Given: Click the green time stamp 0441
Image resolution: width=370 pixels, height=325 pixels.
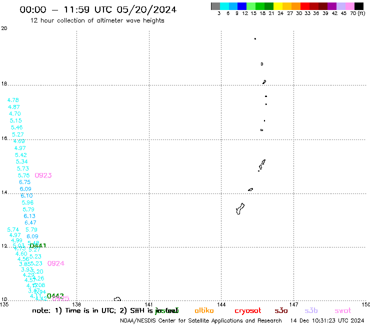Looking at the screenshot, I should point(38,245).
